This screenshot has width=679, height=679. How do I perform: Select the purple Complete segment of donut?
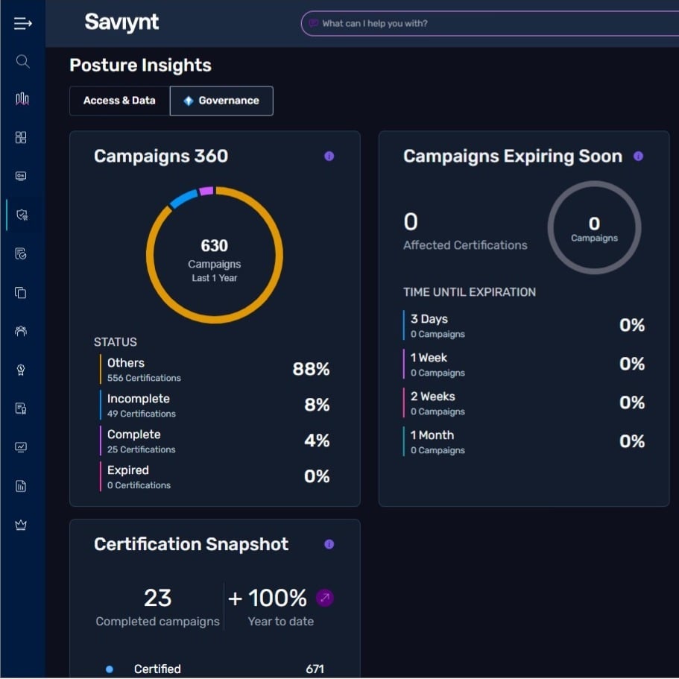[206, 191]
